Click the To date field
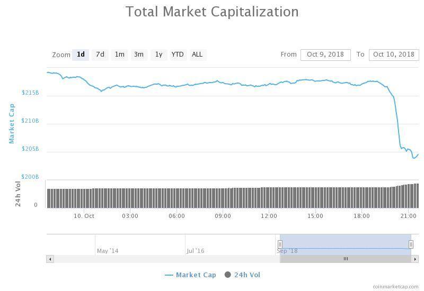 (393, 54)
